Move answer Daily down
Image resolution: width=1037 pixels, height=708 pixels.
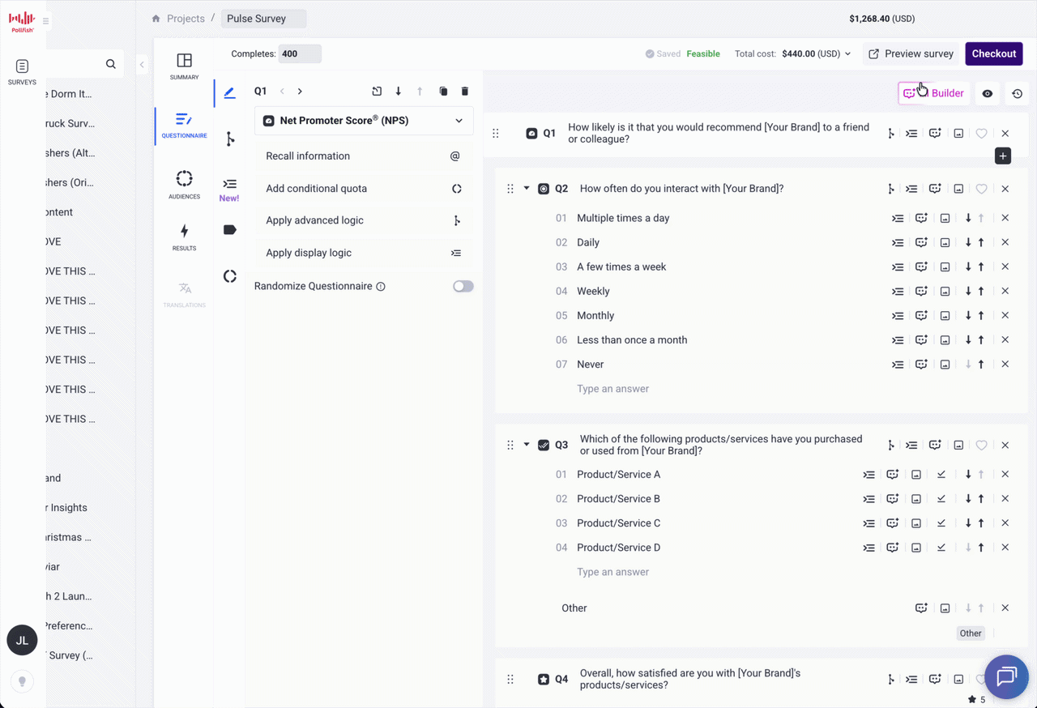pyautogui.click(x=968, y=242)
